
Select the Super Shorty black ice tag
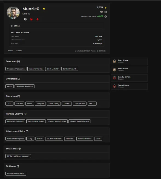tap(54, 104)
